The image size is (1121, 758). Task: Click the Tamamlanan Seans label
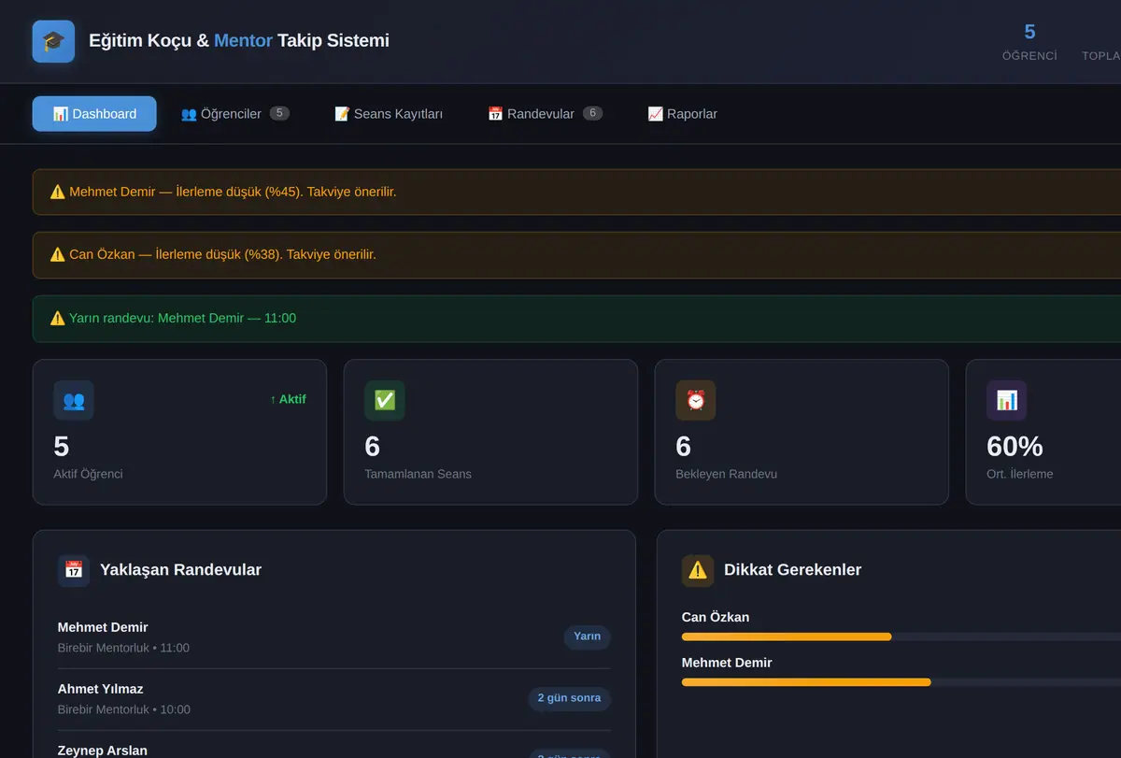[418, 474]
